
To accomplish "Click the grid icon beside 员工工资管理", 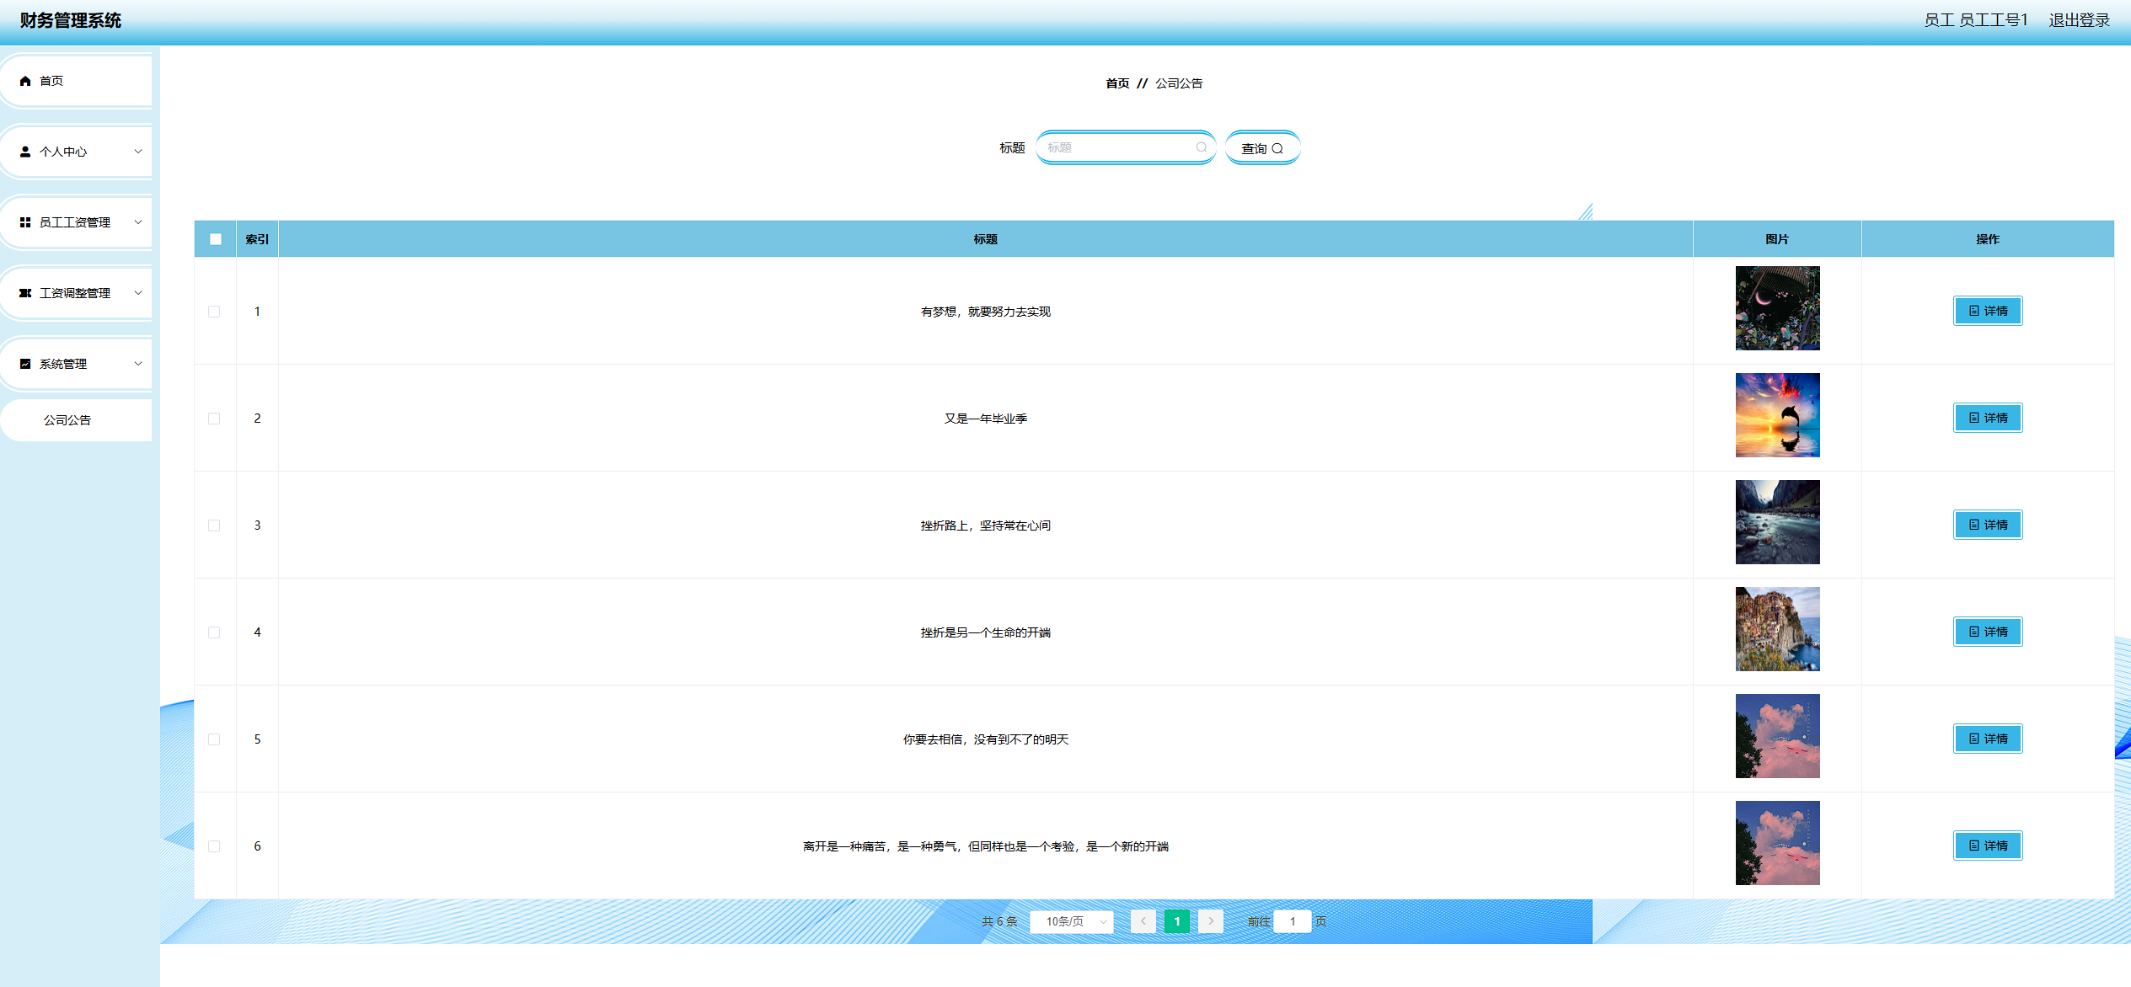I will (x=25, y=222).
